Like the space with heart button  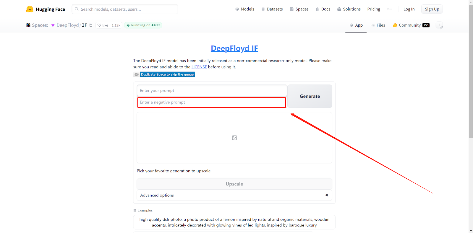(103, 25)
